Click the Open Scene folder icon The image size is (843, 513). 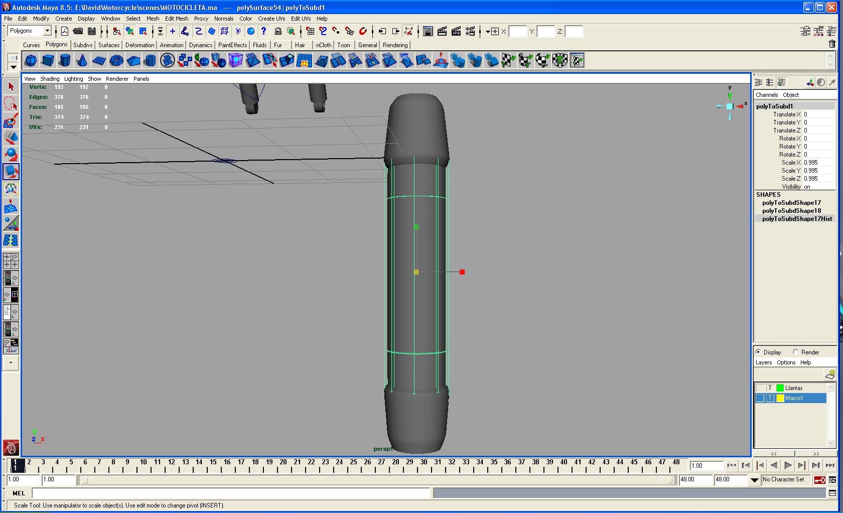pyautogui.click(x=78, y=31)
